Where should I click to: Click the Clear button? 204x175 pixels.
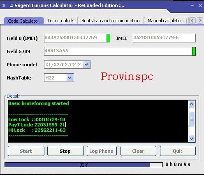138,151
